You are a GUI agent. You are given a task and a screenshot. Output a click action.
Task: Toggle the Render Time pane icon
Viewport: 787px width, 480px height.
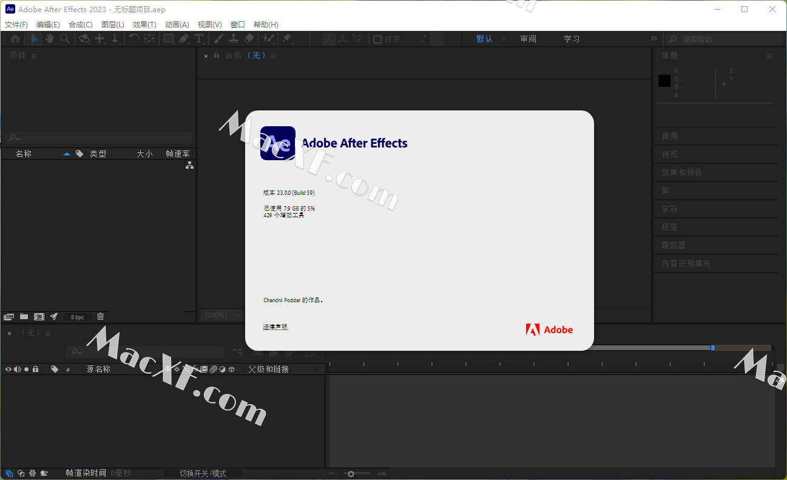coord(44,473)
